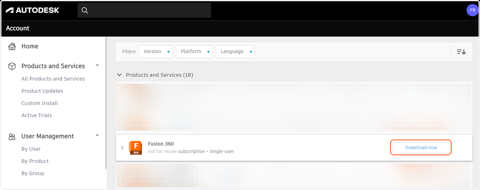Click the sort order icon
480x190 pixels.
point(461,52)
